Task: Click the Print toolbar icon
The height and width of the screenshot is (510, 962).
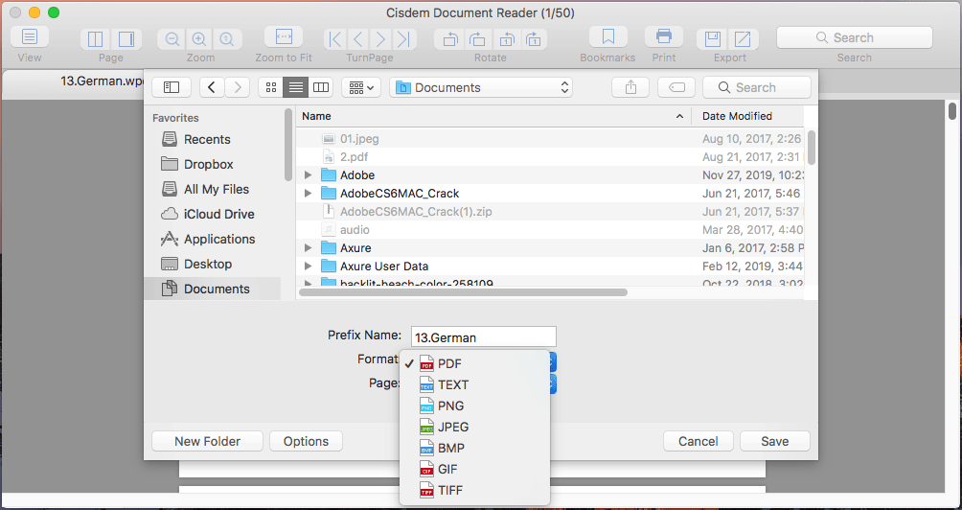Action: point(664,36)
